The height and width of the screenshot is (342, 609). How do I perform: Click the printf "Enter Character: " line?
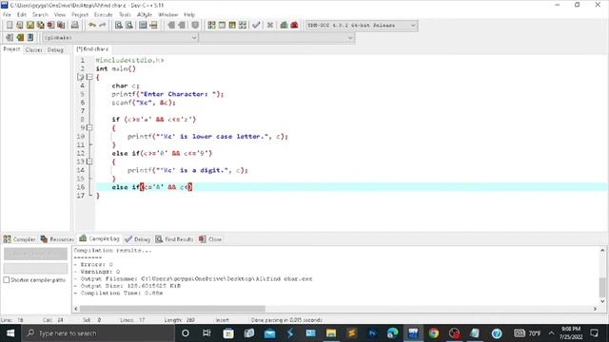coord(167,94)
